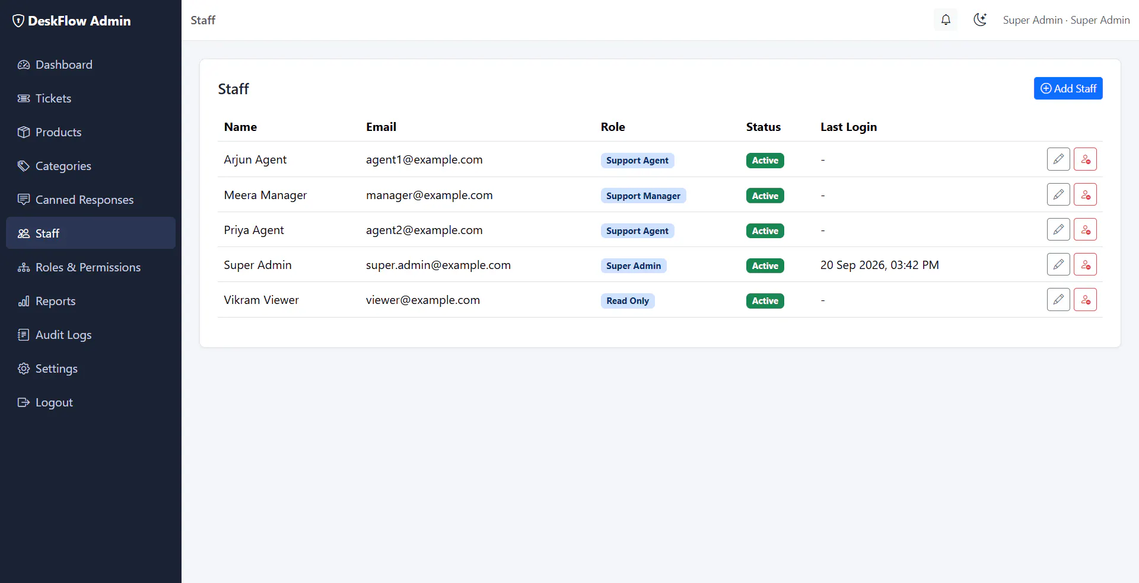Click the name Meera Manager
The width and height of the screenshot is (1139, 583).
click(x=265, y=195)
